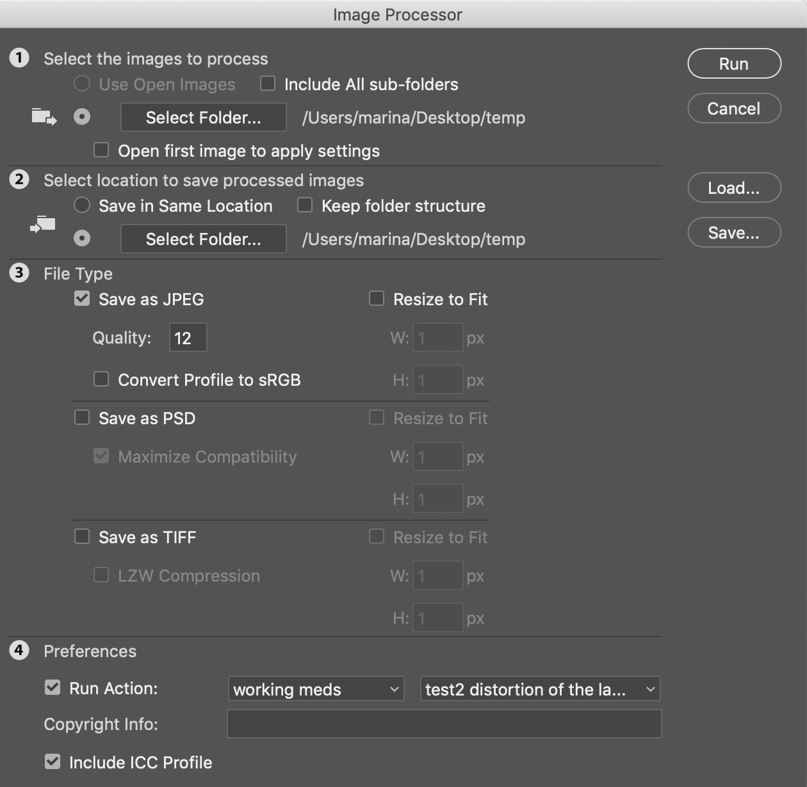The image size is (807, 787).
Task: Check Open first image to apply settings
Action: [x=101, y=150]
